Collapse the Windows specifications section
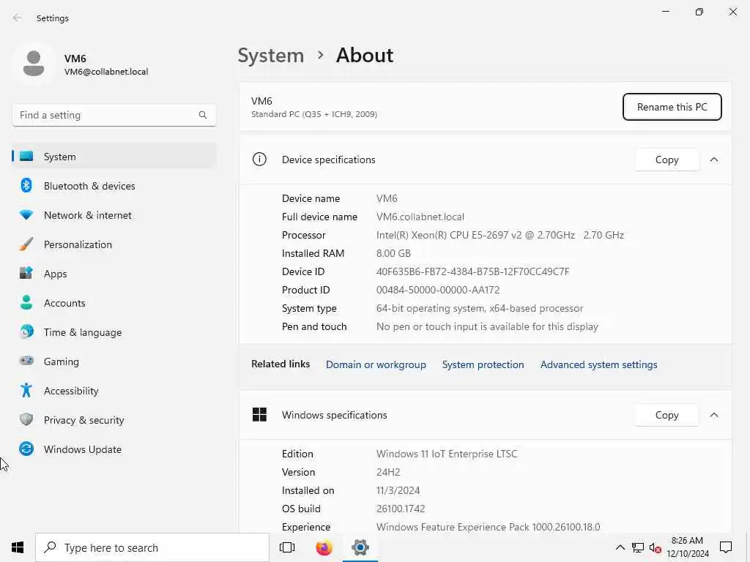Image resolution: width=750 pixels, height=562 pixels. (x=714, y=415)
